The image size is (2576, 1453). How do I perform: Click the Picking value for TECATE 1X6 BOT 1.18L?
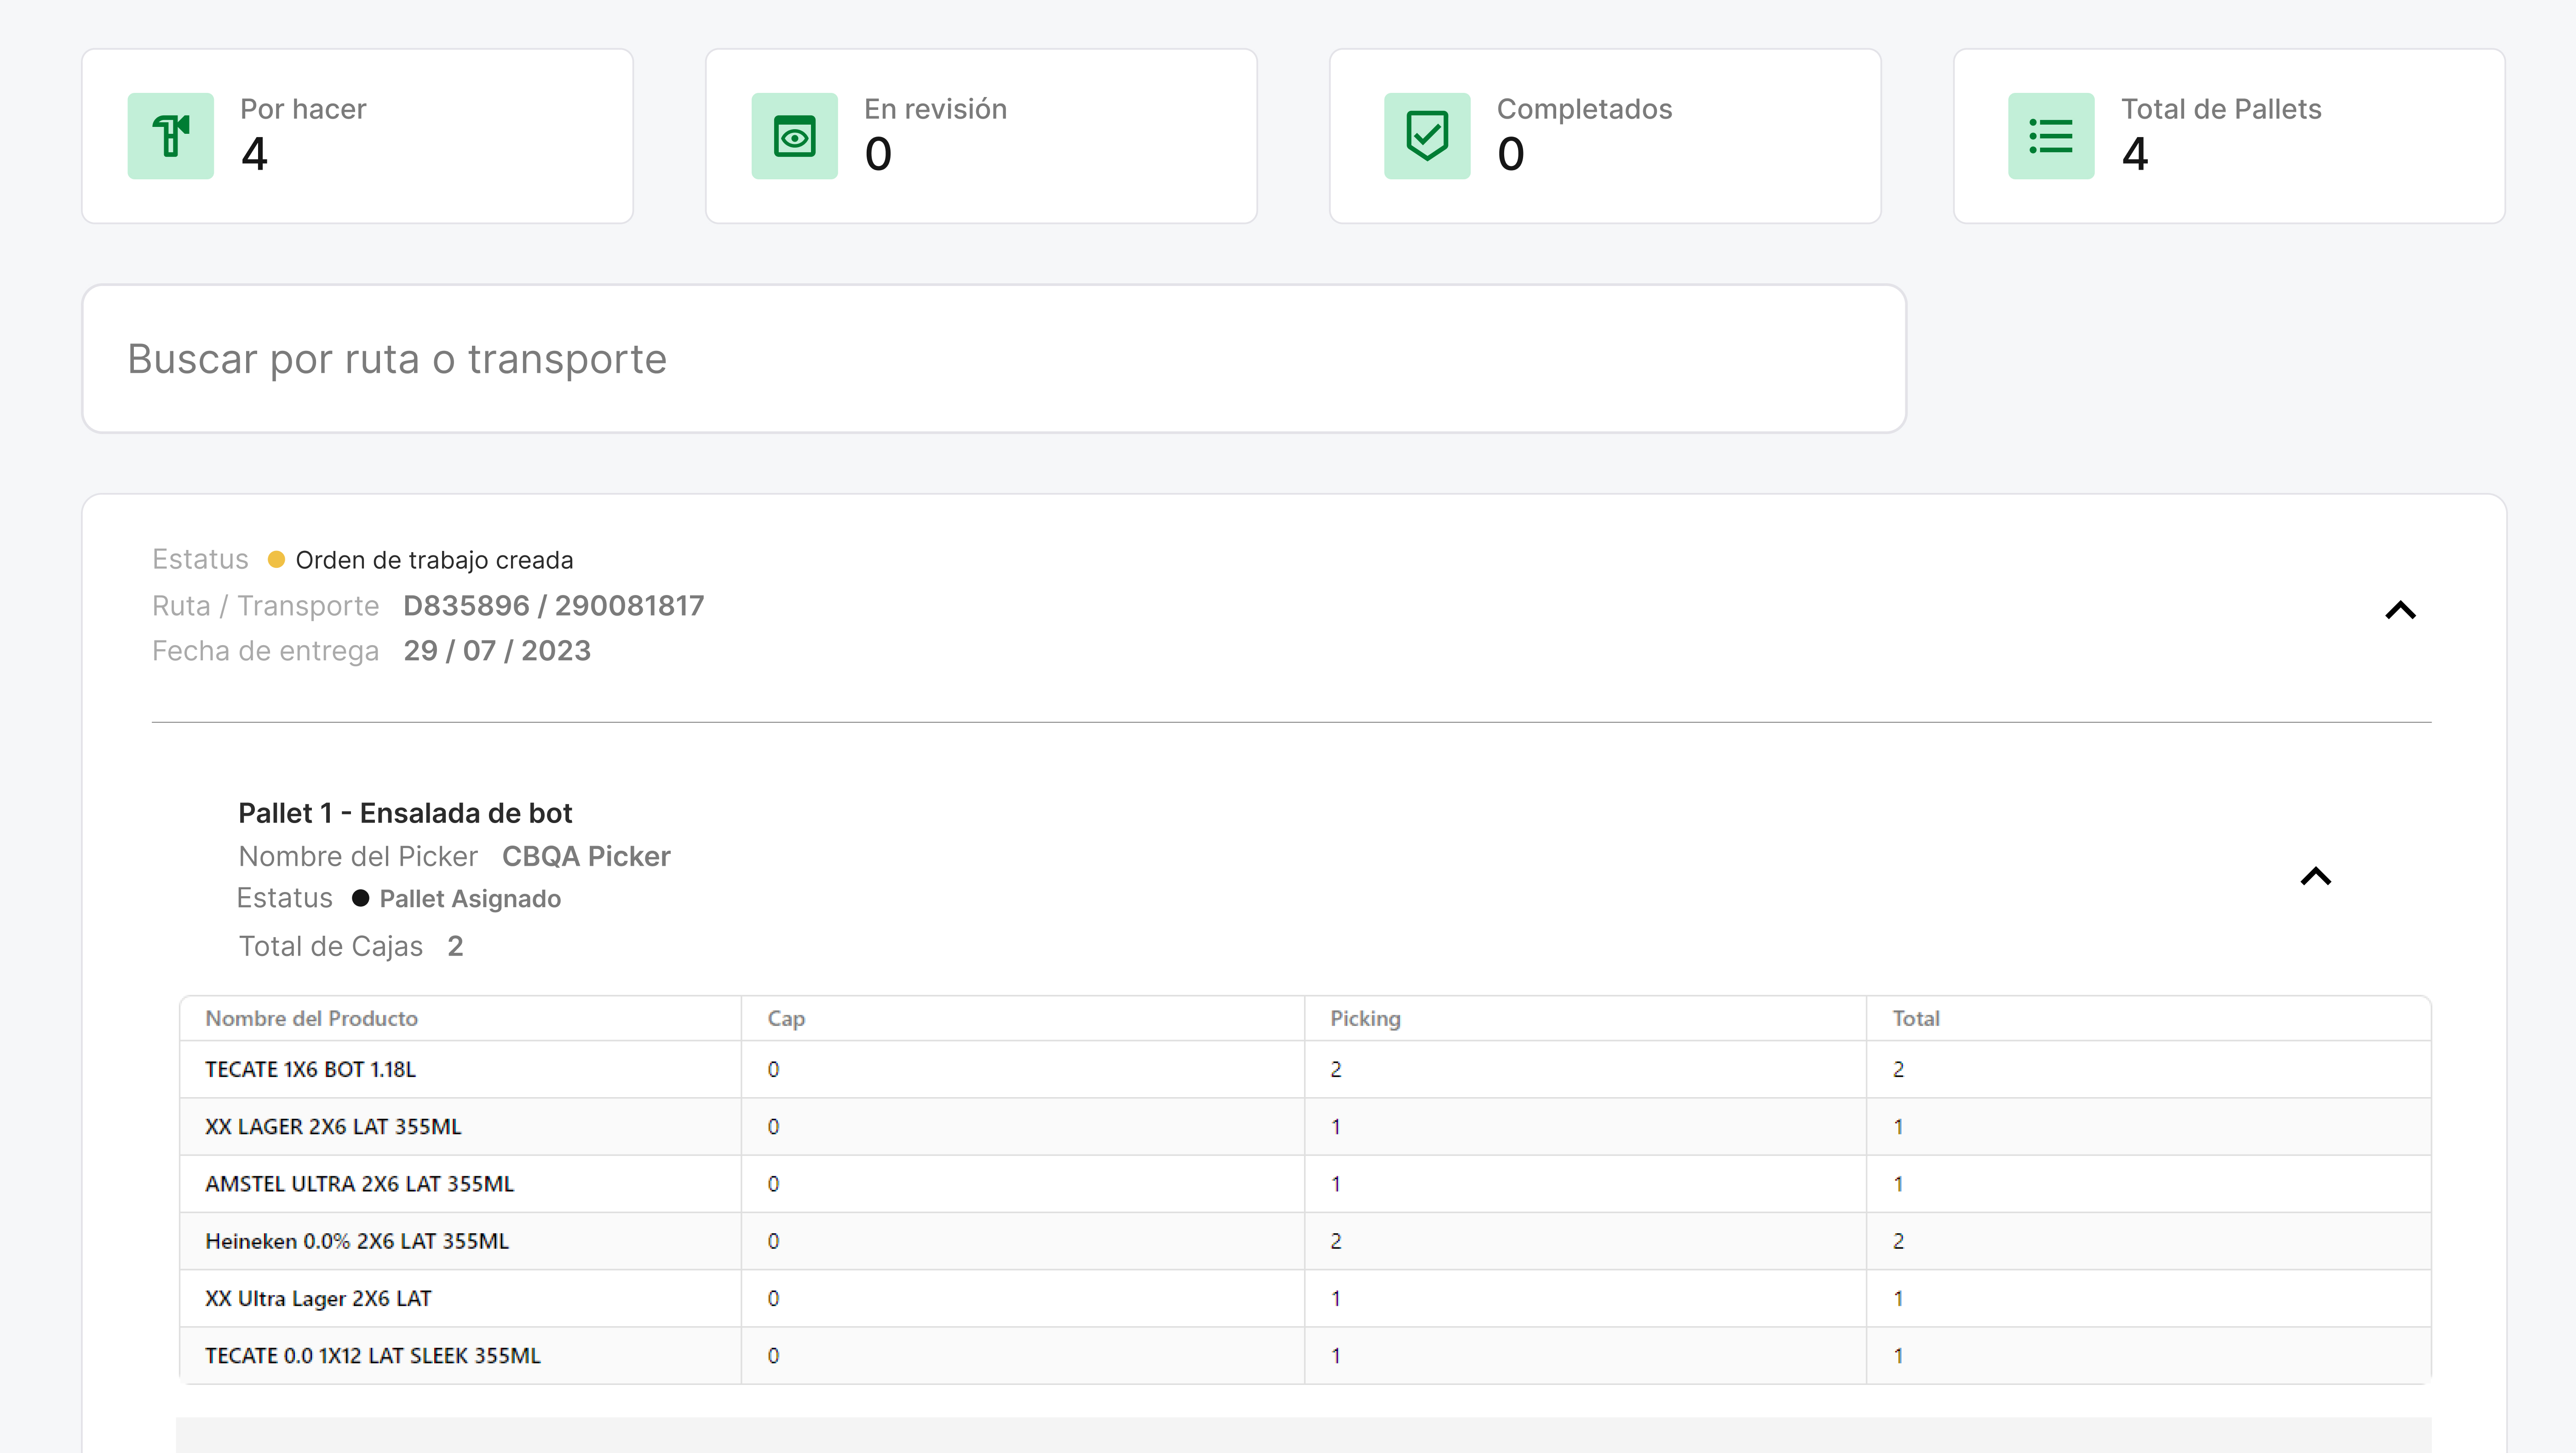1336,1069
